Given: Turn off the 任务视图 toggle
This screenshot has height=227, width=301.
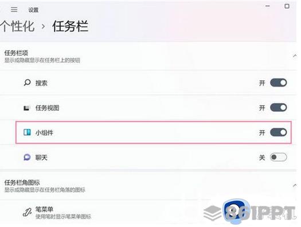Looking at the screenshot, I should [x=278, y=107].
